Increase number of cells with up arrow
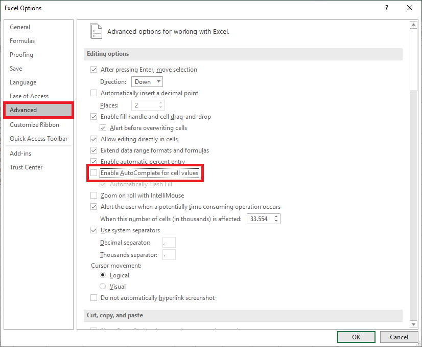The image size is (422, 347). (x=276, y=216)
